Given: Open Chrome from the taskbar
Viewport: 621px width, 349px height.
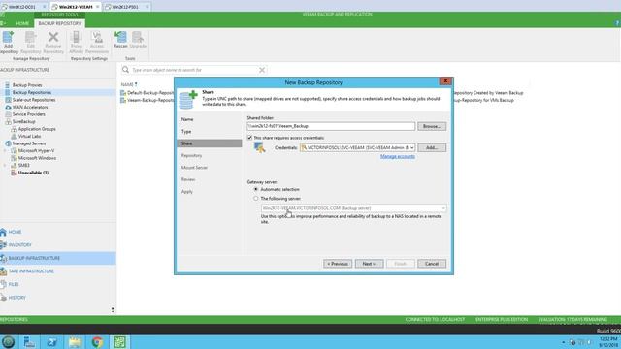Looking at the screenshot, I should [x=97, y=342].
